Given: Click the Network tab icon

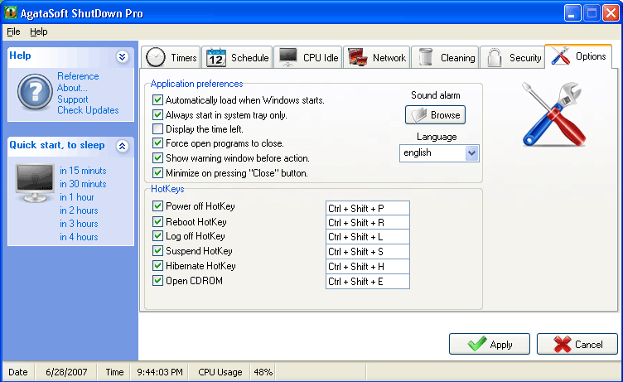Looking at the screenshot, I should coord(357,57).
